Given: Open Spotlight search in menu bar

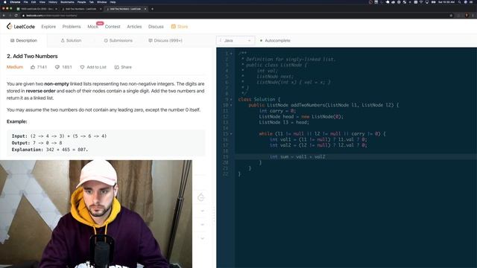Looking at the screenshot, I should pyautogui.click(x=460, y=2).
